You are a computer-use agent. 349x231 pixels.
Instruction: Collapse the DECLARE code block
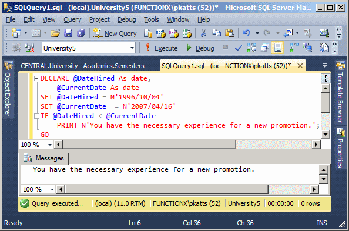click(x=36, y=78)
